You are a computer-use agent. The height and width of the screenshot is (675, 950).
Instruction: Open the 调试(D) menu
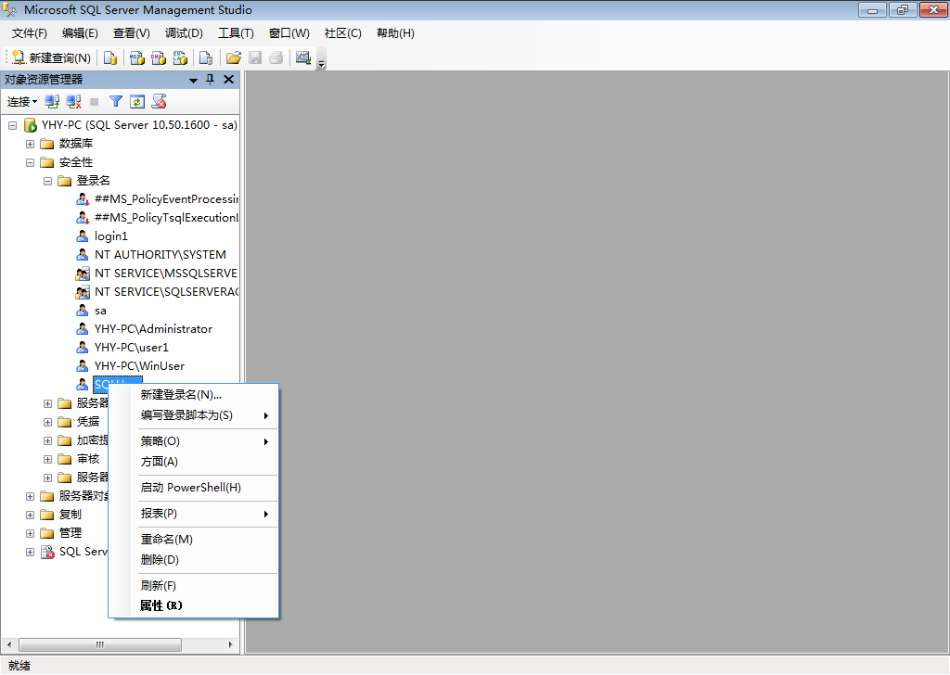click(185, 33)
